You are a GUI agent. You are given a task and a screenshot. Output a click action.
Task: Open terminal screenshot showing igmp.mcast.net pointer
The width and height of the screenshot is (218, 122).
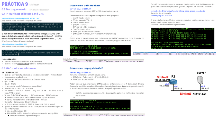click(32, 53)
